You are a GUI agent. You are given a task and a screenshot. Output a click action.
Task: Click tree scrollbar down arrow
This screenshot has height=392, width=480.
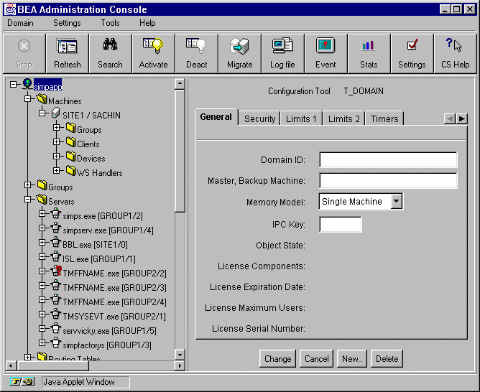(x=180, y=355)
